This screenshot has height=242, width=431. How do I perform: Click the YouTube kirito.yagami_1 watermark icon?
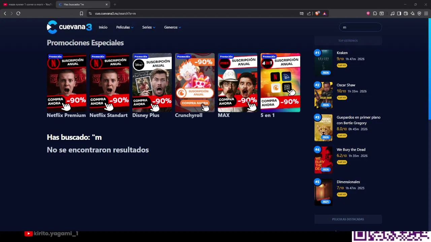coord(29,234)
